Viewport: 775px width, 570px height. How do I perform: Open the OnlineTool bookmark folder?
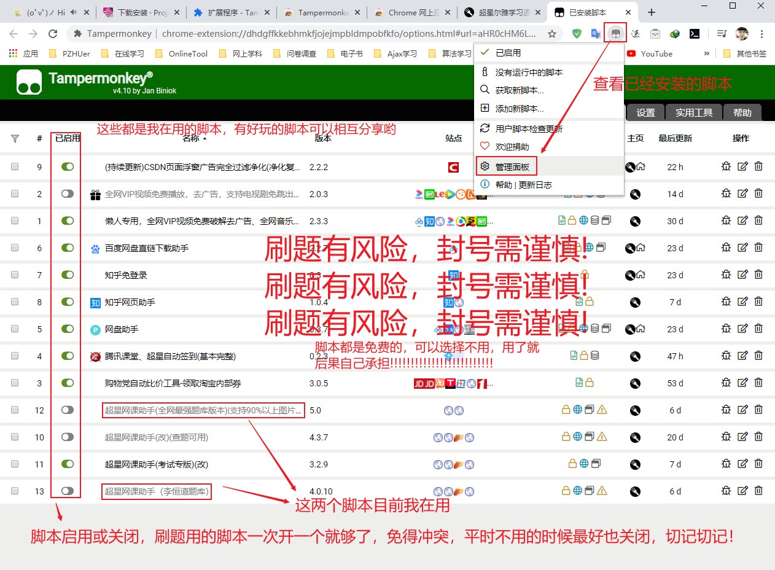pos(181,53)
